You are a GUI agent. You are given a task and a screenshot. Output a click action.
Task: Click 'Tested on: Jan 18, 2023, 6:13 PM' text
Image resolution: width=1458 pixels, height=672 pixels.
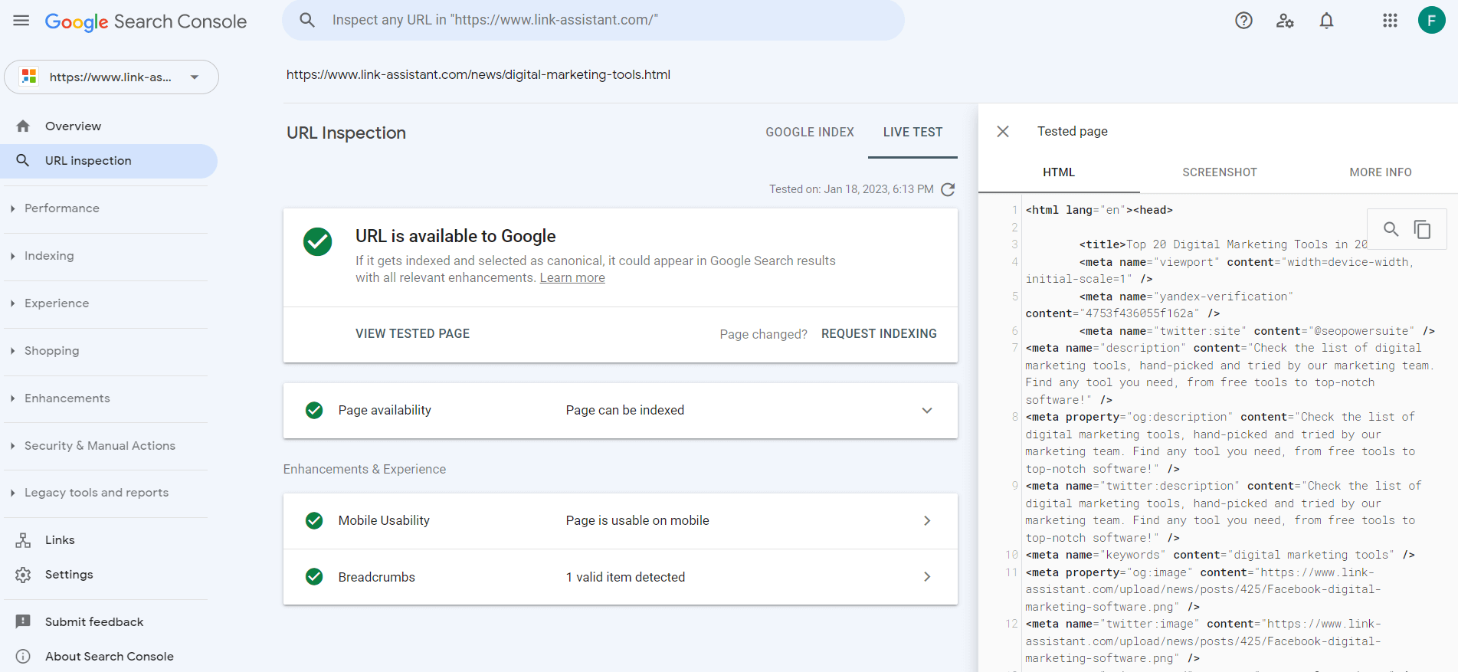pyautogui.click(x=851, y=189)
